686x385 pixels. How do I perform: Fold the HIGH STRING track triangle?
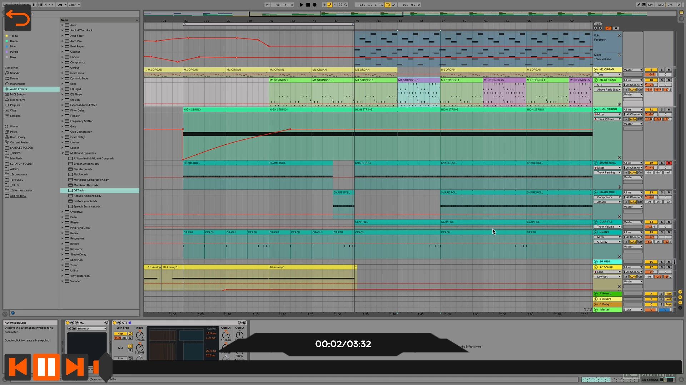(596, 109)
